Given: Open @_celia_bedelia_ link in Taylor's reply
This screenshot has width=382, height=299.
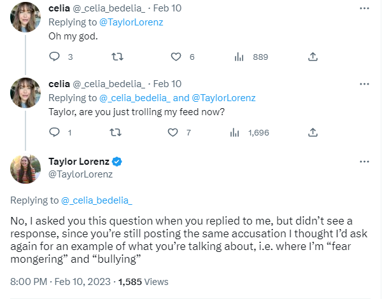Looking at the screenshot, I should pyautogui.click(x=97, y=200).
